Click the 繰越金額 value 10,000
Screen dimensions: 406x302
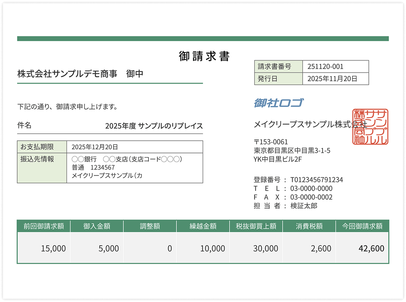tap(212, 248)
